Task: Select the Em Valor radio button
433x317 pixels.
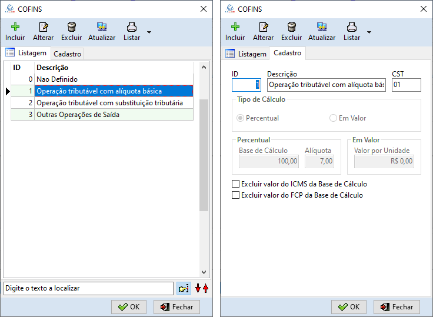Action: click(x=333, y=118)
